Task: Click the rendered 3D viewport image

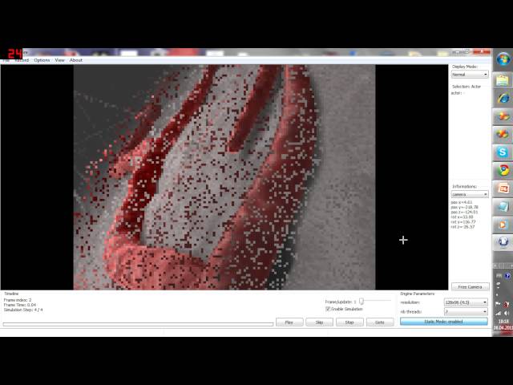Action: click(224, 177)
